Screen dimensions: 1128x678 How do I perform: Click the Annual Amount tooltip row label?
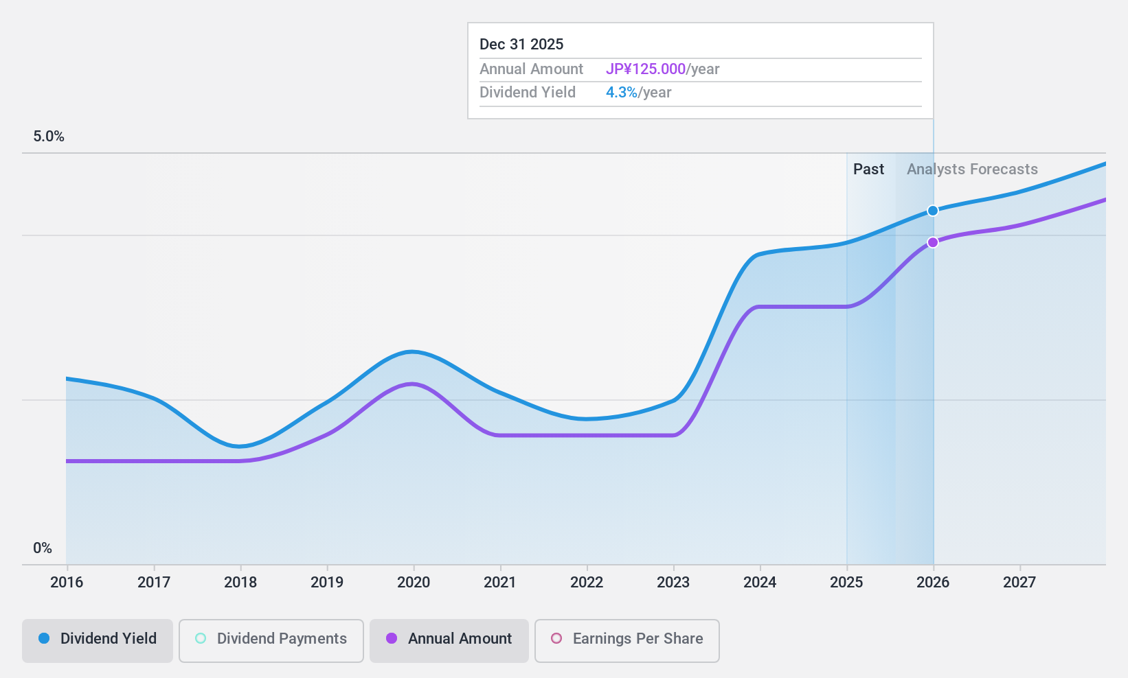point(531,69)
